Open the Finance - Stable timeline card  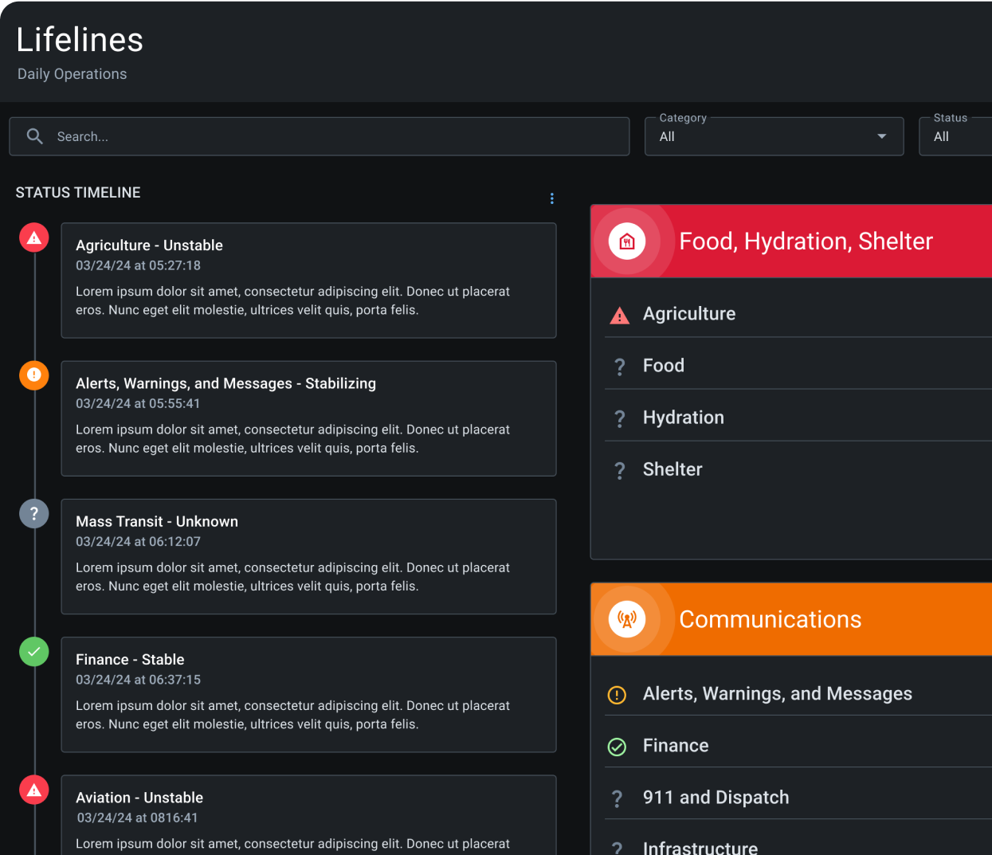click(x=308, y=694)
